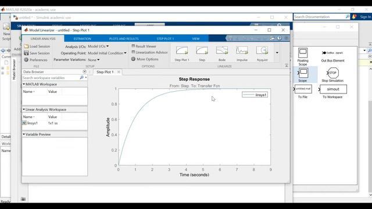Switch to the Linear Analysis tab
The image size is (372, 209).
click(x=43, y=39)
